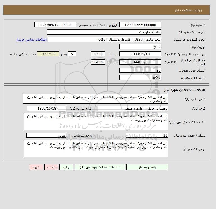
Task: Click the پاسخ به نیاز button
Action: pyautogui.click(x=147, y=167)
